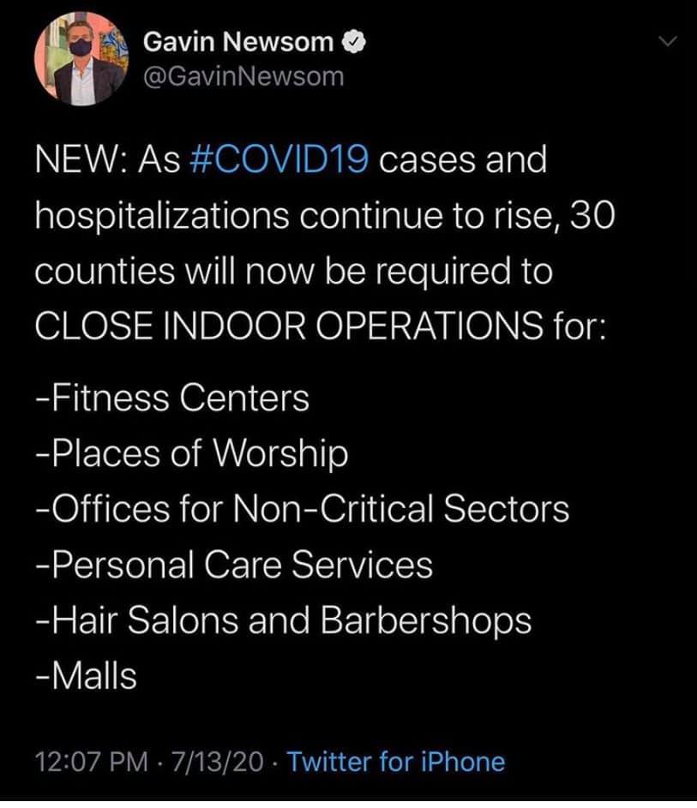Viewport: 697px width, 808px height.
Task: Open the tweet options chevron menu
Action: click(667, 40)
